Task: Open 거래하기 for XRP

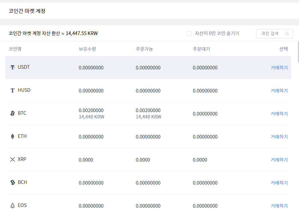Action: click(279, 160)
